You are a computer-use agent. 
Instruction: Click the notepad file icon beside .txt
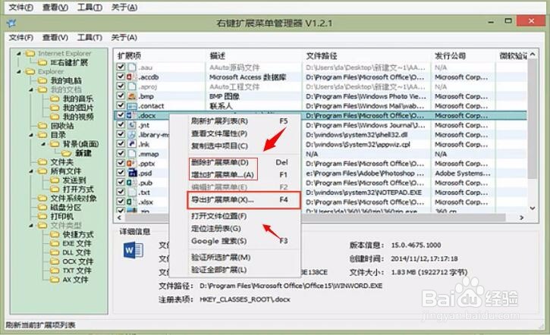pyautogui.click(x=131, y=192)
